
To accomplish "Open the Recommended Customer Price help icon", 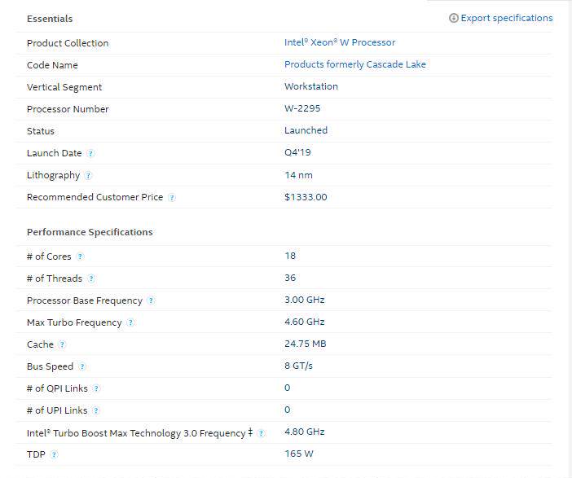I will [172, 198].
